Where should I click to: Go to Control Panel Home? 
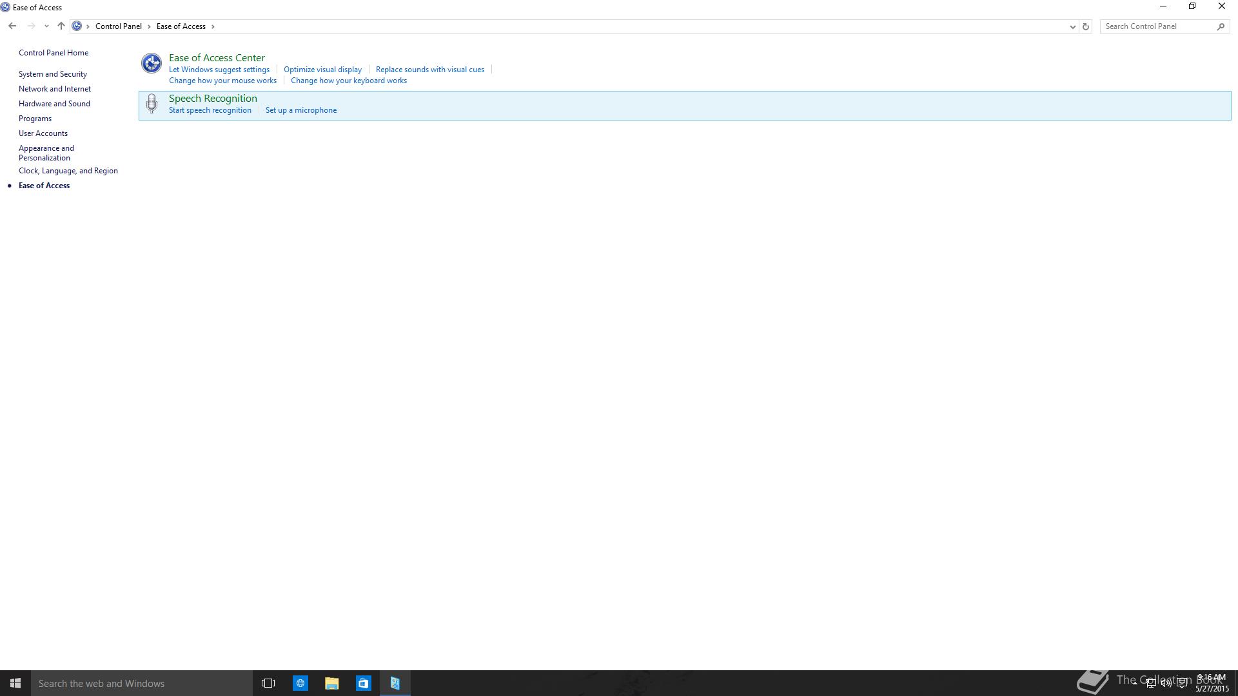[x=54, y=53]
